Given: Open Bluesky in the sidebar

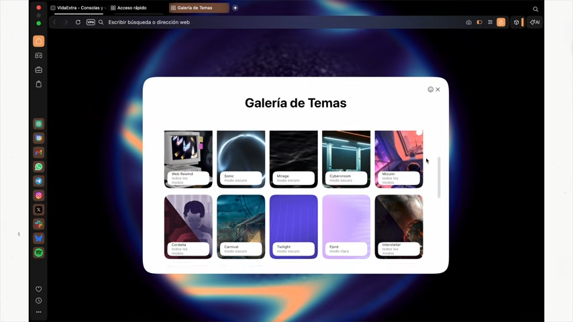Looking at the screenshot, I should (x=39, y=238).
